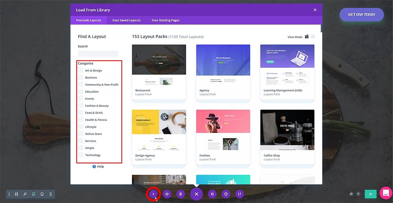Click the layout search field
This screenshot has height=203, width=393.
click(x=98, y=54)
